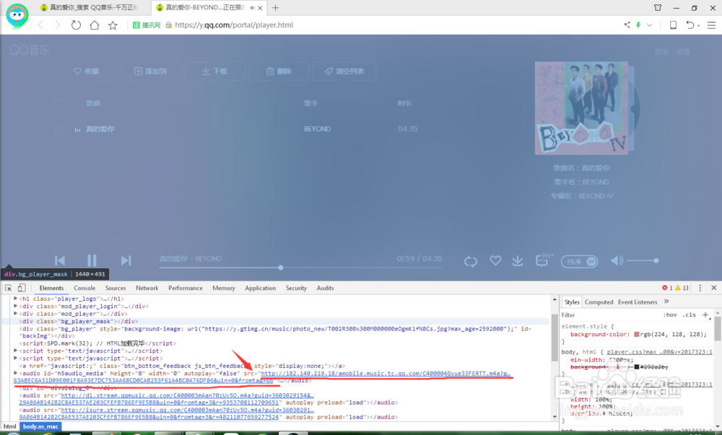Open a new tab with plus button
The width and height of the screenshot is (722, 435).
[x=275, y=7]
